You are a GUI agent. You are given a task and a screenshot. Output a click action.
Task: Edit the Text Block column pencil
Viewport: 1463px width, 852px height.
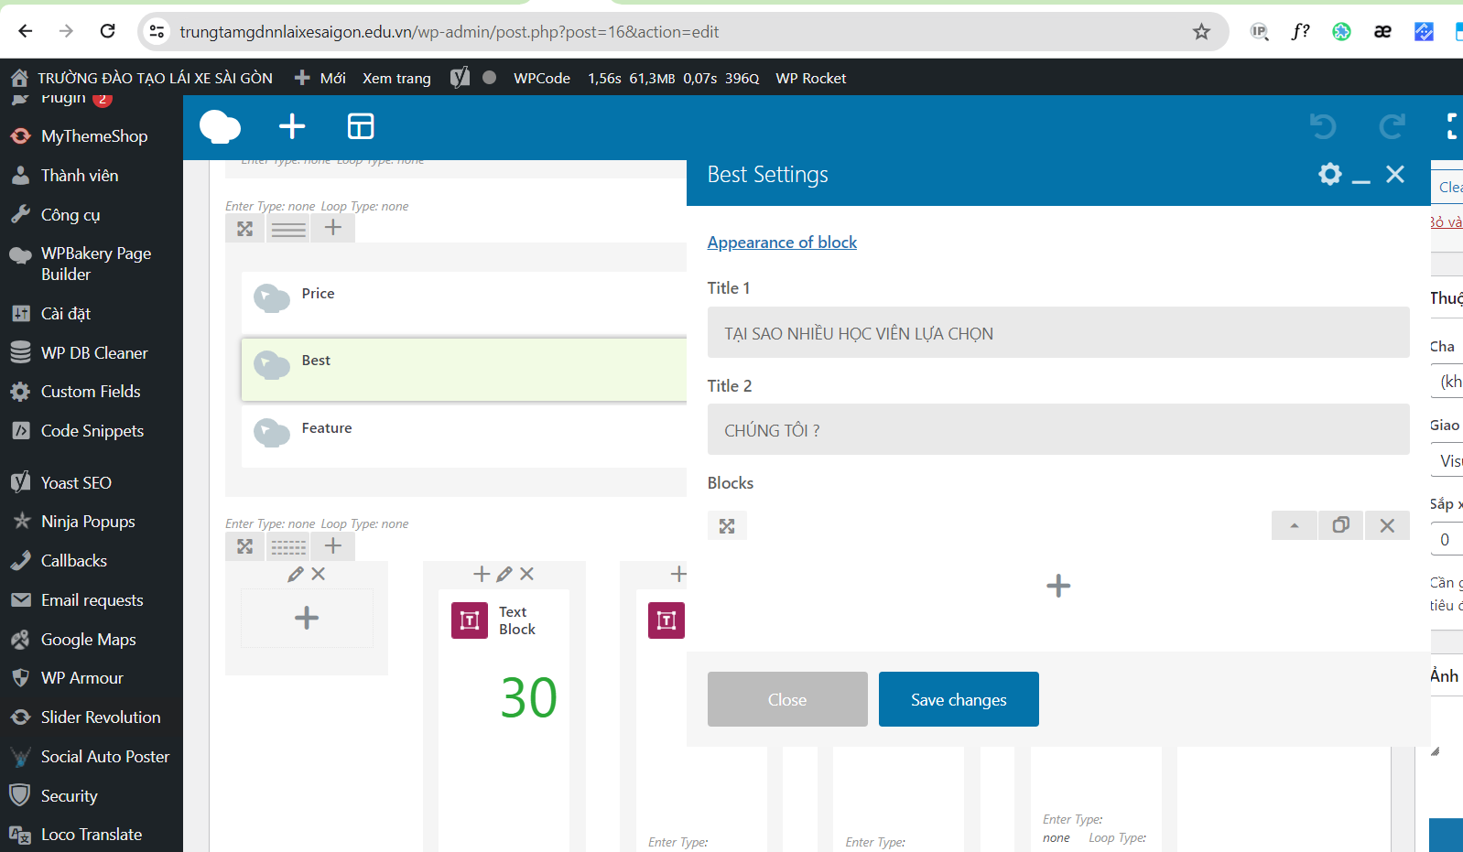504,574
